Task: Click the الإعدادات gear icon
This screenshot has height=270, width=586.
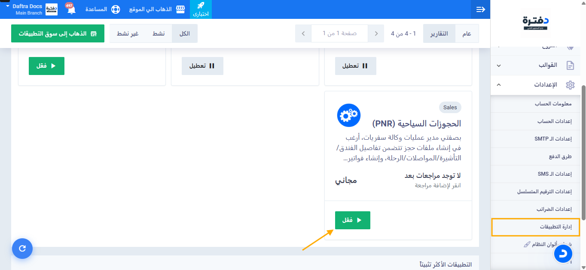Action: 570,85
